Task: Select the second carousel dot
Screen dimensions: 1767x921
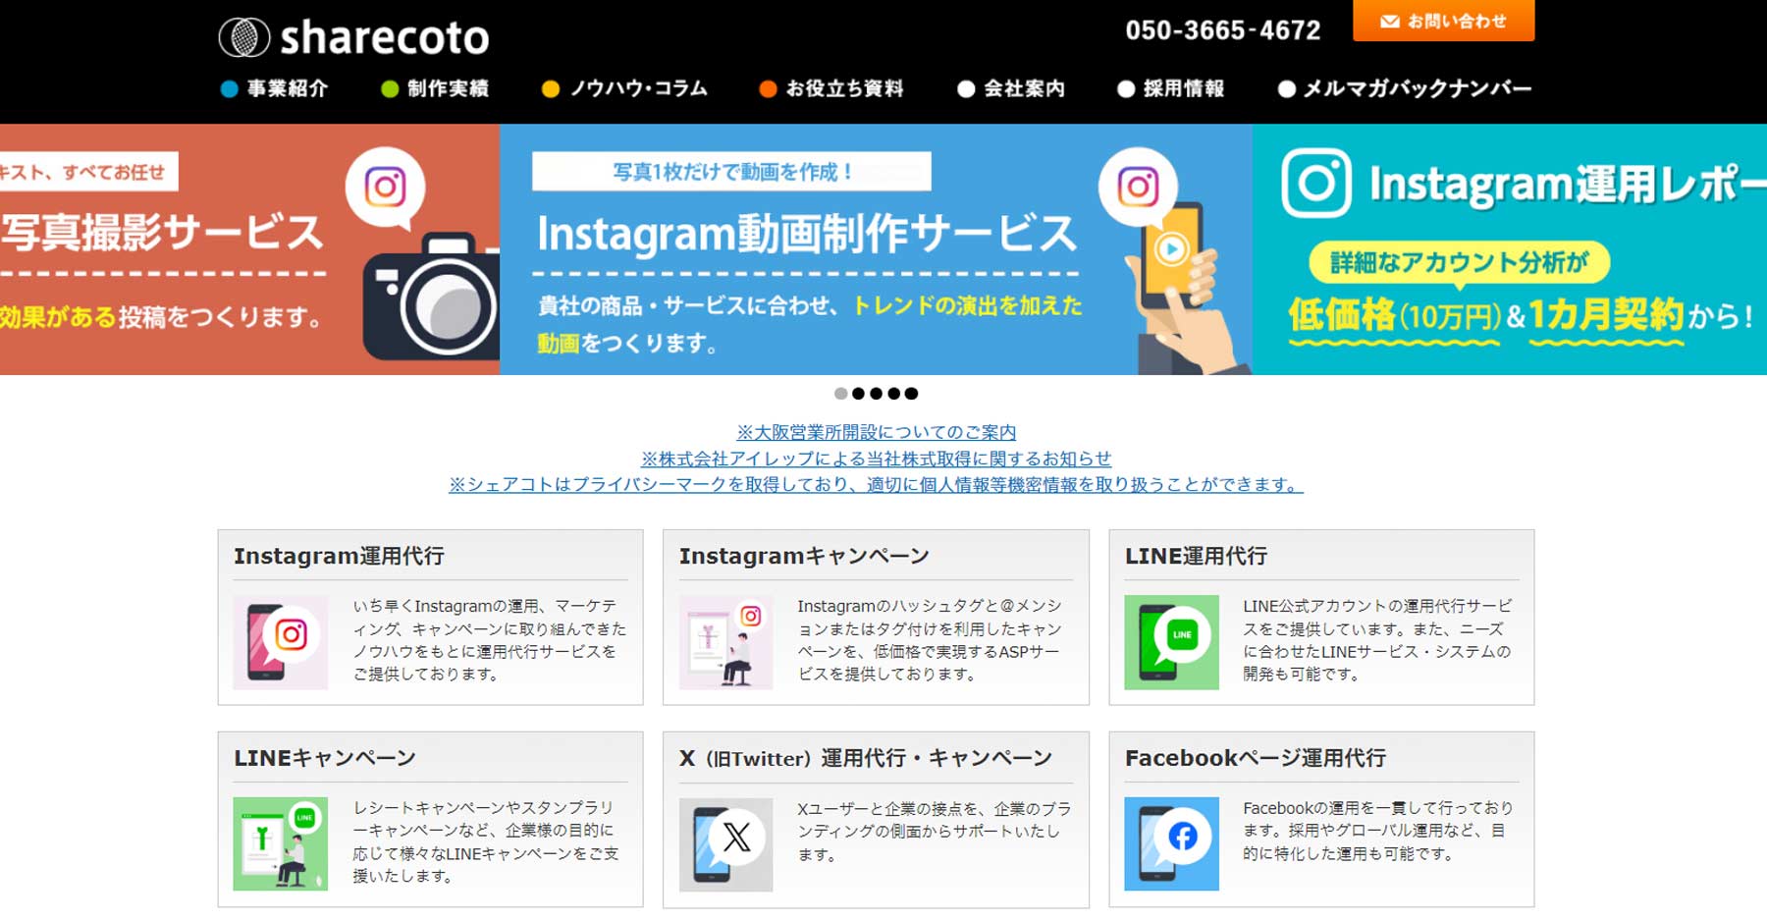Action: click(x=858, y=394)
